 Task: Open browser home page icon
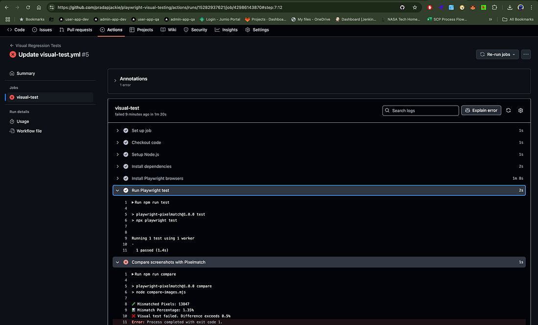click(x=39, y=7)
